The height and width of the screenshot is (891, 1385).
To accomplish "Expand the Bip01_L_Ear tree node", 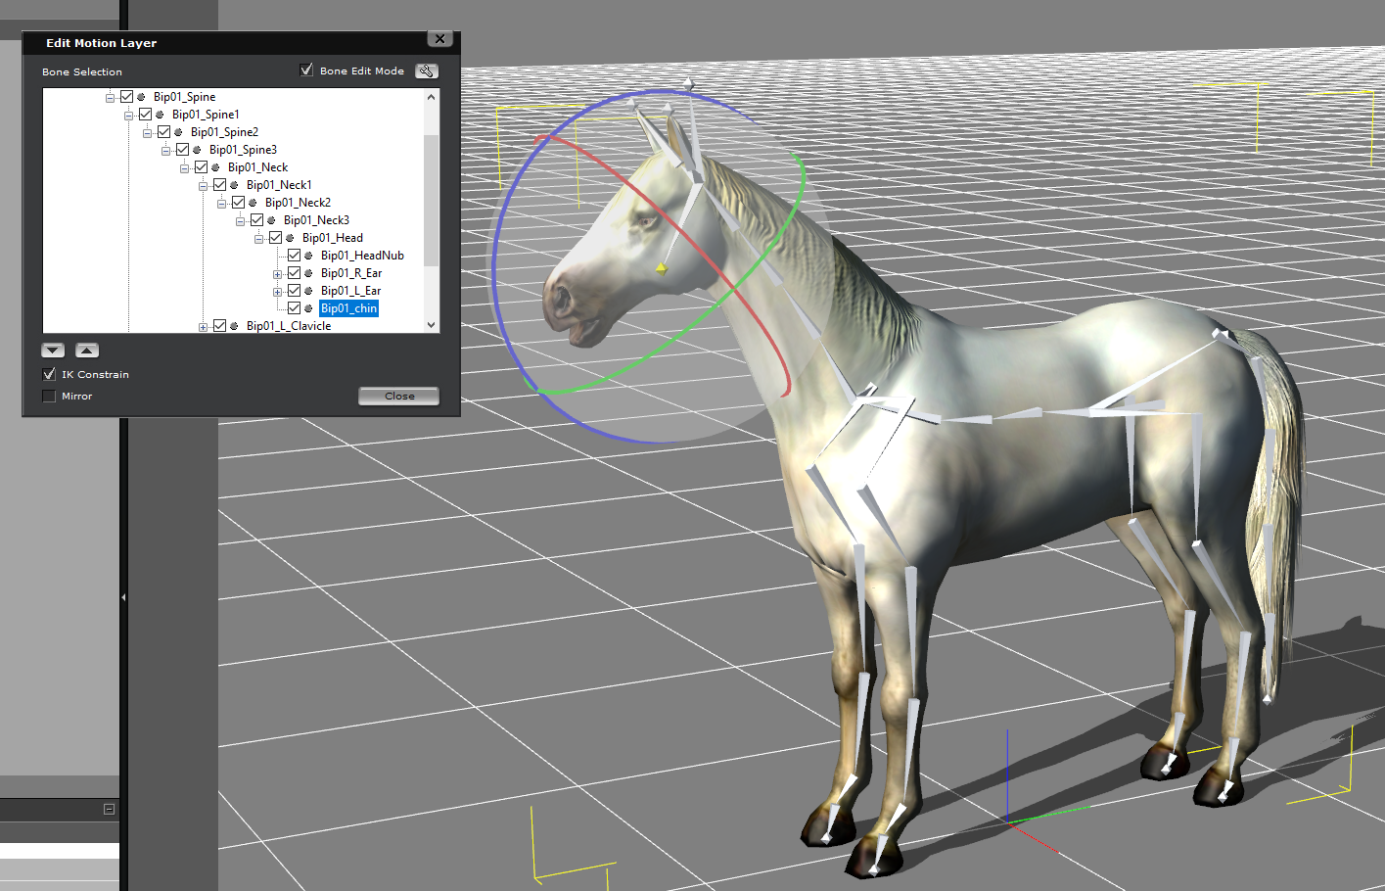I will click(277, 292).
